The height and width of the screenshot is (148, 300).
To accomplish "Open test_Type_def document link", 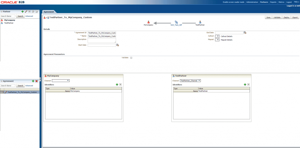I will click(x=176, y=25).
